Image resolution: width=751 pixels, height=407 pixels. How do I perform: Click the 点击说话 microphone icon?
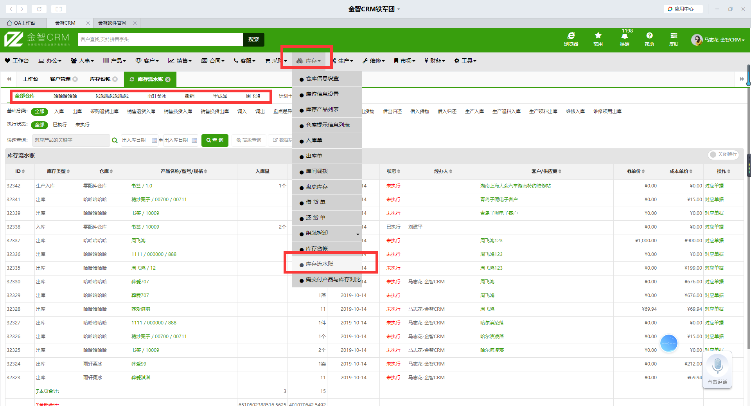pos(717,366)
